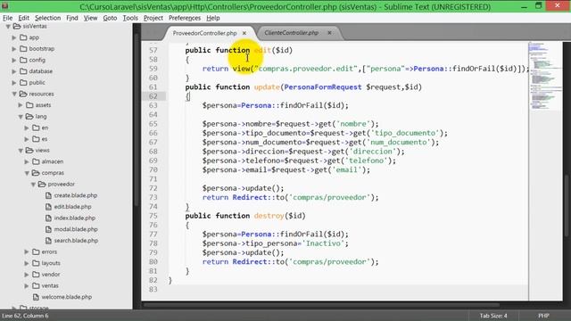The height and width of the screenshot is (321, 571).
Task: Collapse the views folder arrow
Action: [21, 151]
